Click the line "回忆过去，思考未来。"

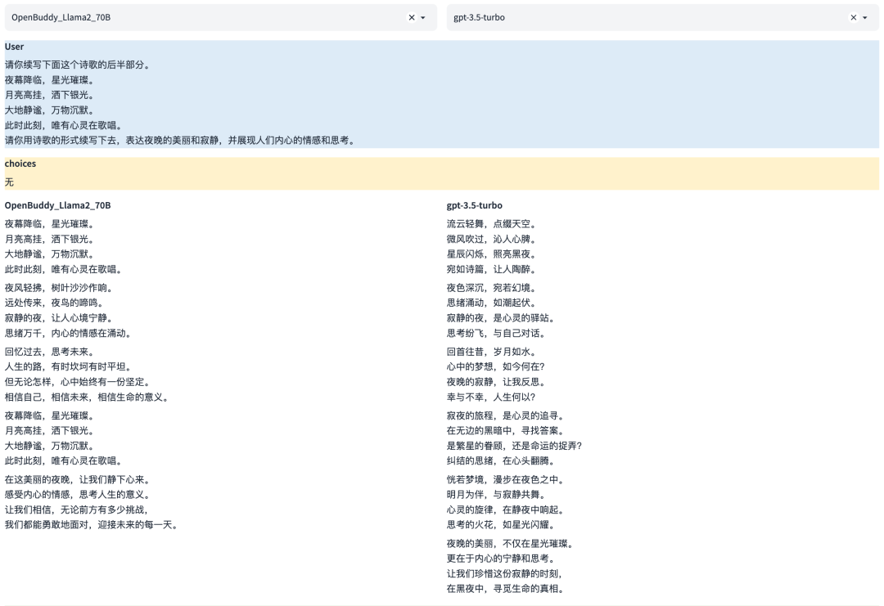(51, 352)
